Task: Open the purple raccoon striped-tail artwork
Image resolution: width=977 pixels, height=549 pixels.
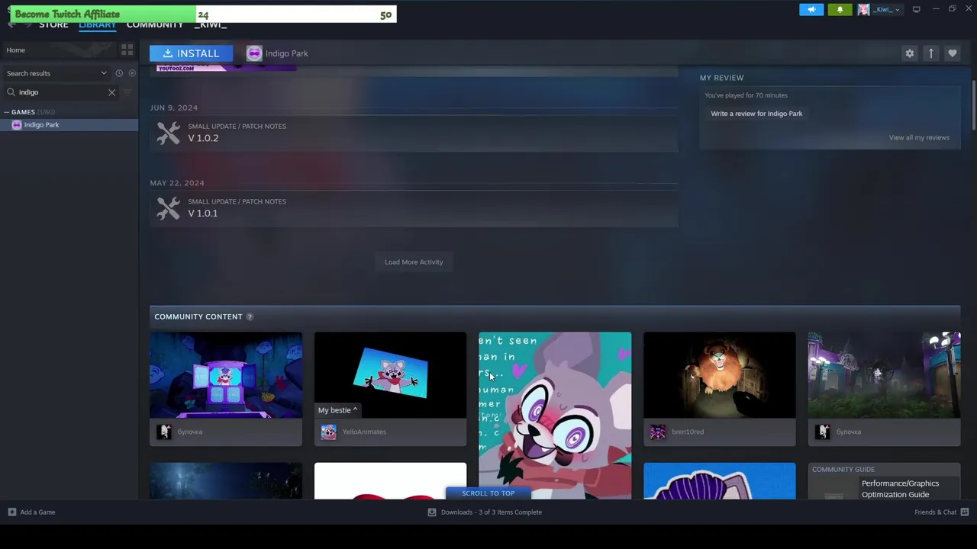Action: (719, 481)
